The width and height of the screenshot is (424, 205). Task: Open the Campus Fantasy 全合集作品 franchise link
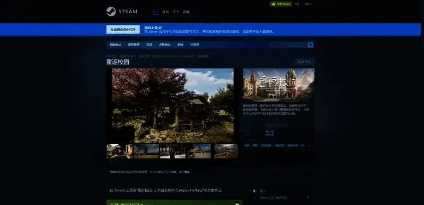[x=165, y=190]
